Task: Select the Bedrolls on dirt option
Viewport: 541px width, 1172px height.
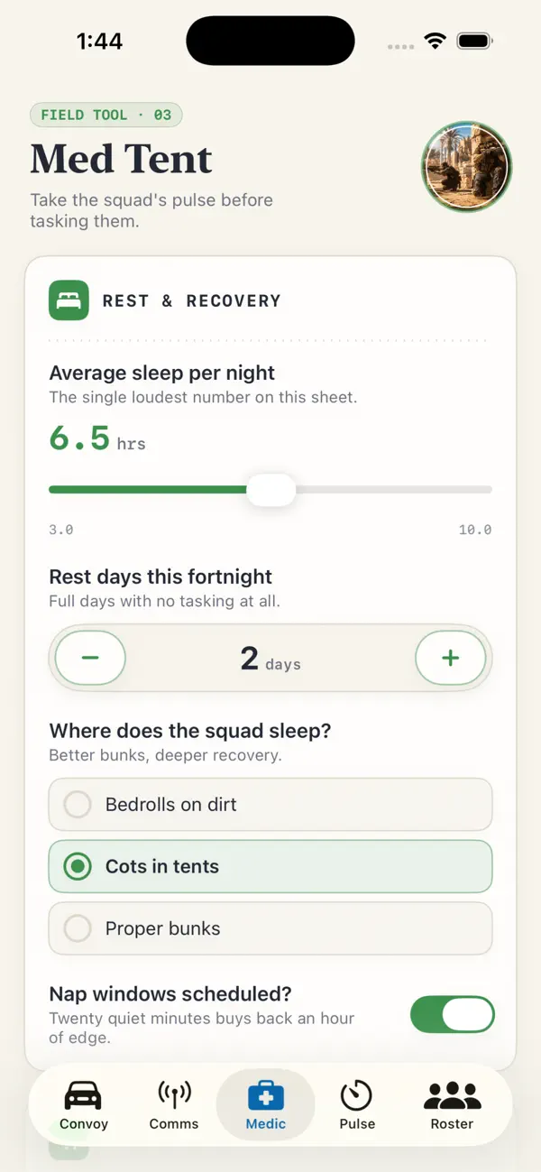Action: [270, 805]
